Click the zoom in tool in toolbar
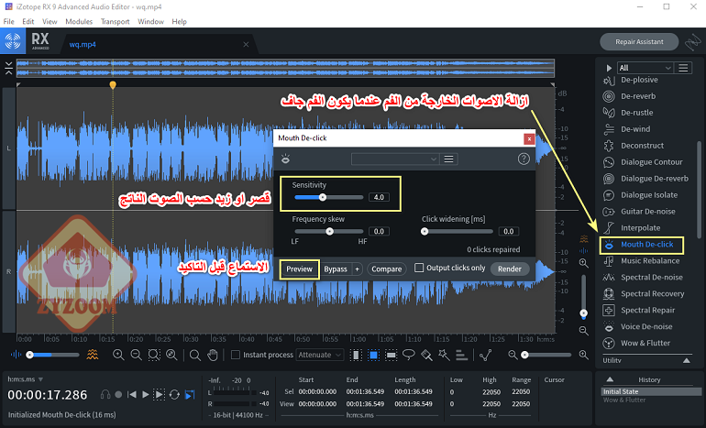 [118, 355]
